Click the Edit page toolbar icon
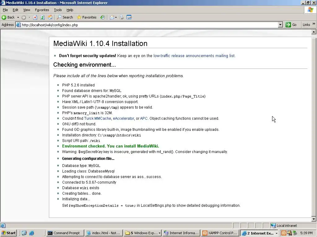317x237 pixels. click(129, 17)
